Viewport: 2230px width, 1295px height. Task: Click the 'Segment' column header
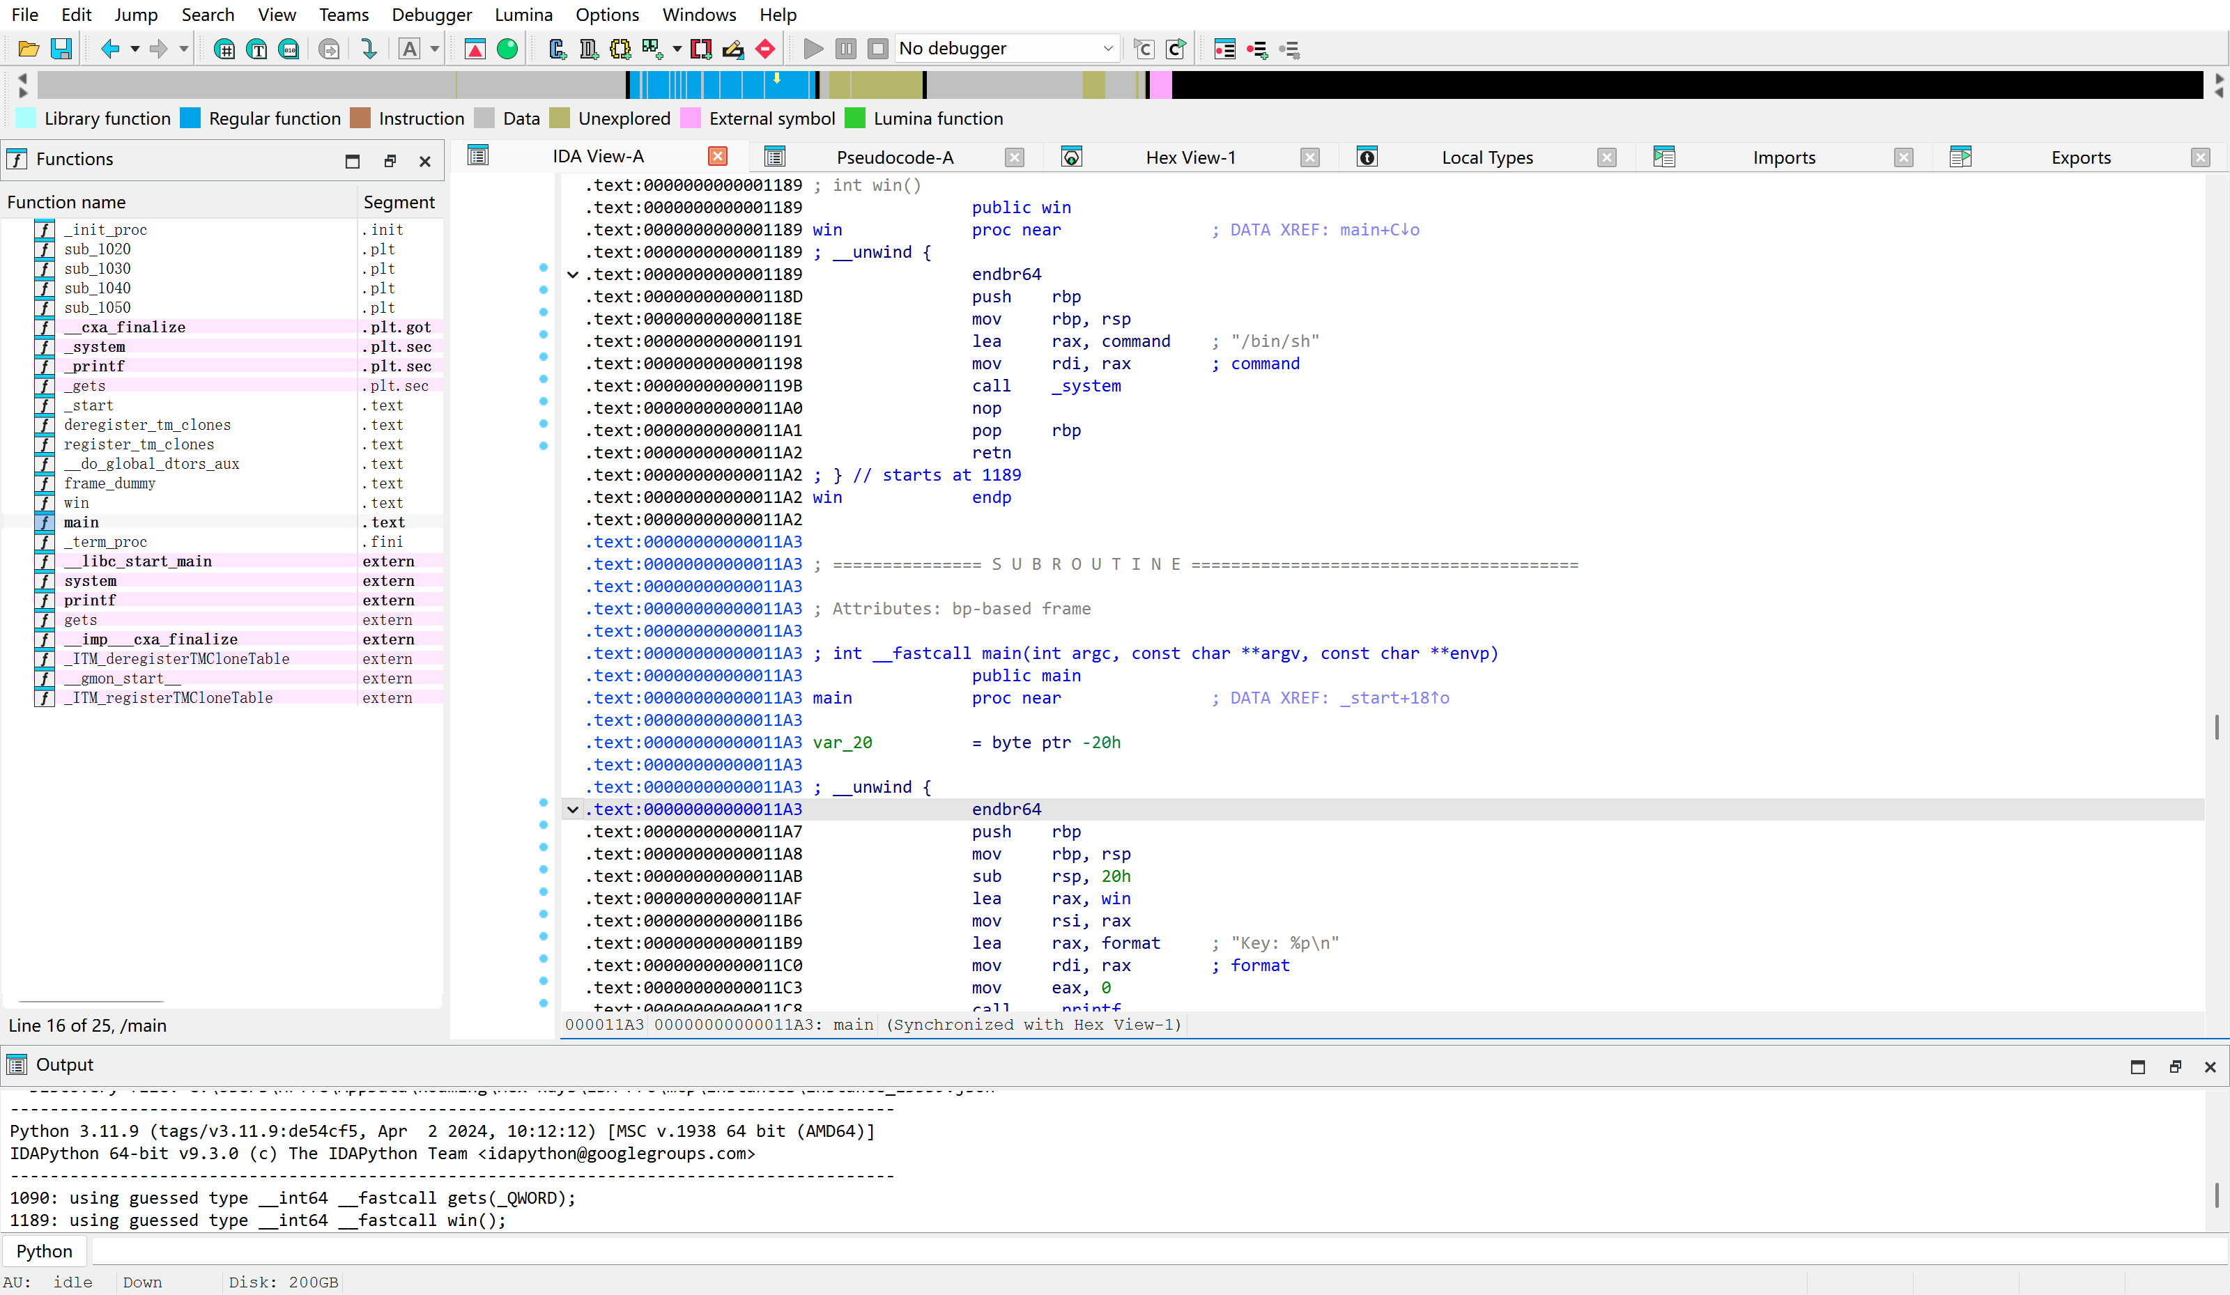point(399,202)
